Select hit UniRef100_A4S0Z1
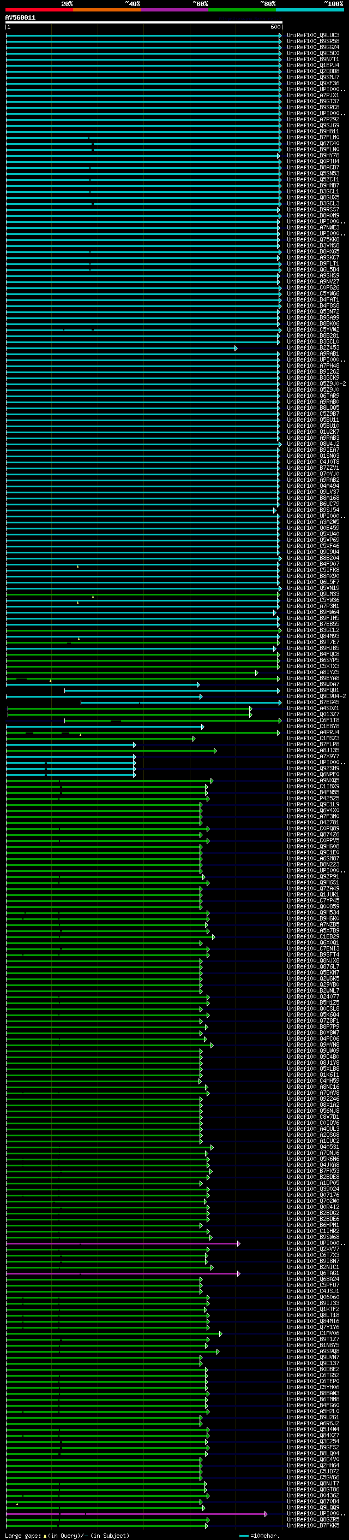The width and height of the screenshot is (349, 1540). click(x=312, y=709)
